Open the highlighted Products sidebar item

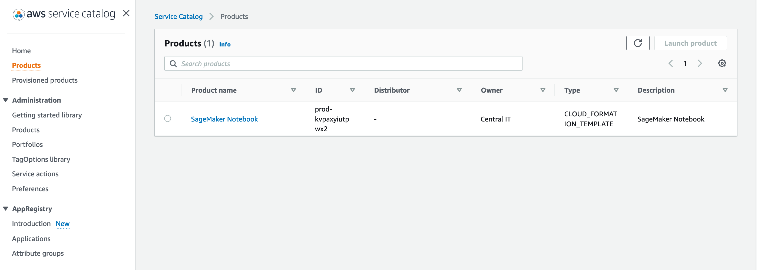pos(26,66)
